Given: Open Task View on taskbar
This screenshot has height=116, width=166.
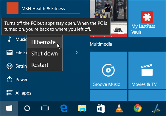Looking at the screenshot, I should [45, 108].
